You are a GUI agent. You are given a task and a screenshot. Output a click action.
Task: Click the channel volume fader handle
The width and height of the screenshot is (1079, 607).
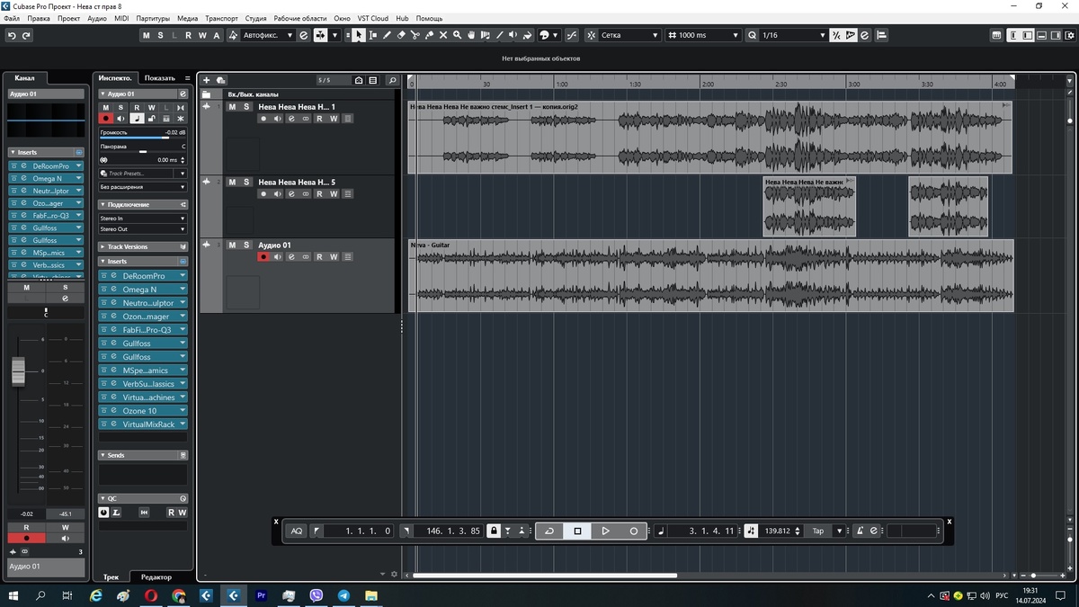pos(19,370)
